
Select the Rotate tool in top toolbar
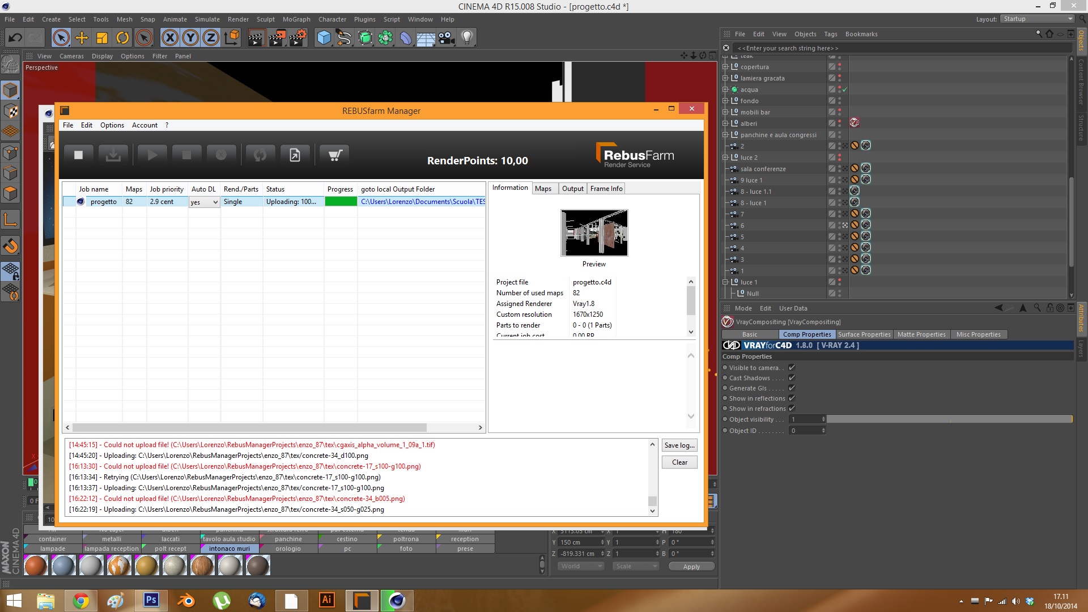pos(122,38)
